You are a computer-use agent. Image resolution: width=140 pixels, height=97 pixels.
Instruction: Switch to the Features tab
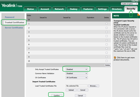[x=88, y=9]
